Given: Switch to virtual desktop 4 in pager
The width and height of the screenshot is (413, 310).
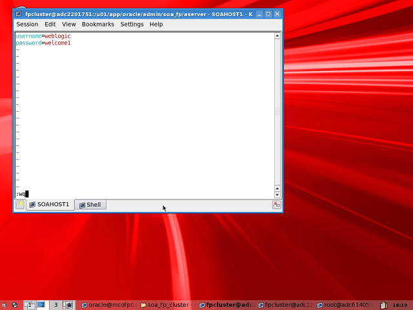Looking at the screenshot, I should click(x=69, y=305).
